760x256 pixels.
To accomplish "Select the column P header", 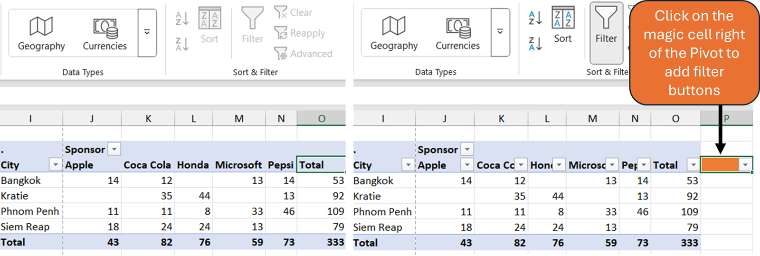I will point(726,119).
